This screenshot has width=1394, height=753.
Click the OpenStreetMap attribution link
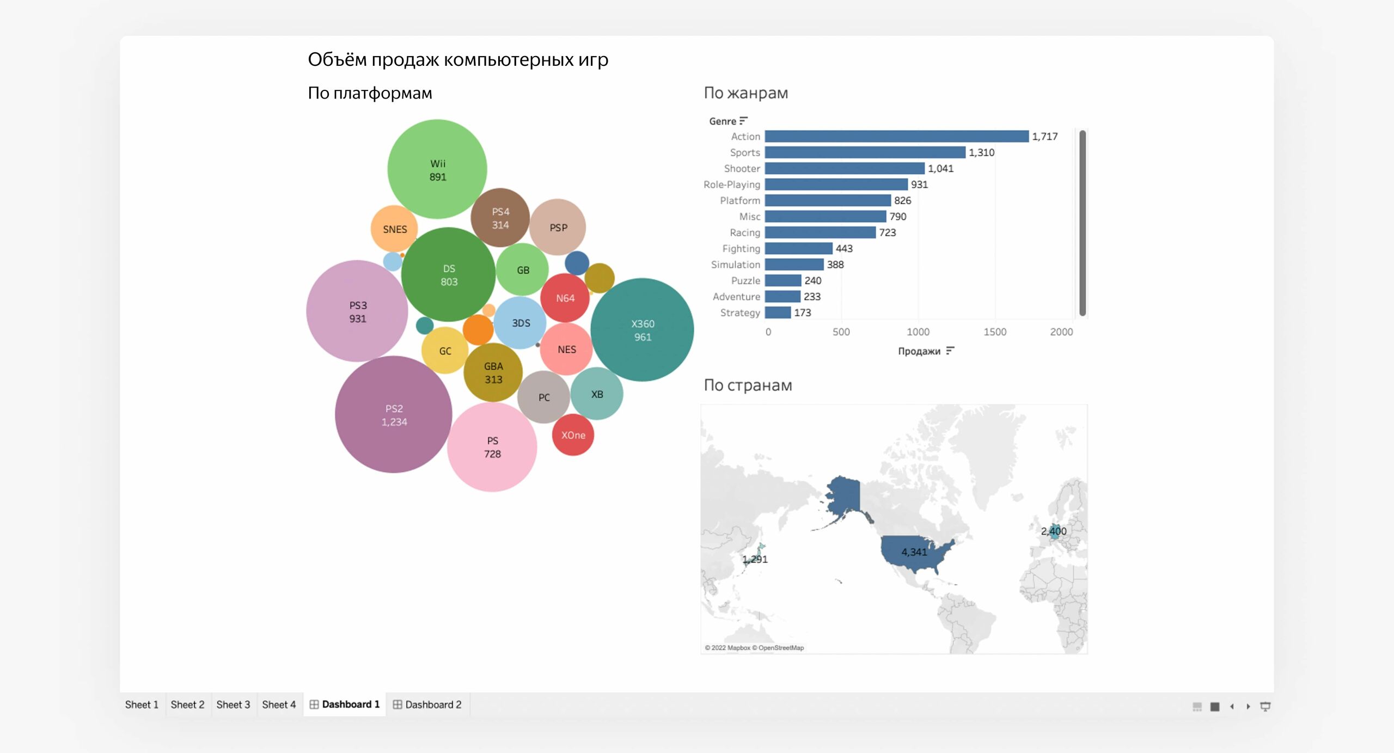(x=781, y=648)
